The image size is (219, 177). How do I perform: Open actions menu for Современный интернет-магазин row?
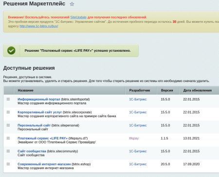click(8, 164)
